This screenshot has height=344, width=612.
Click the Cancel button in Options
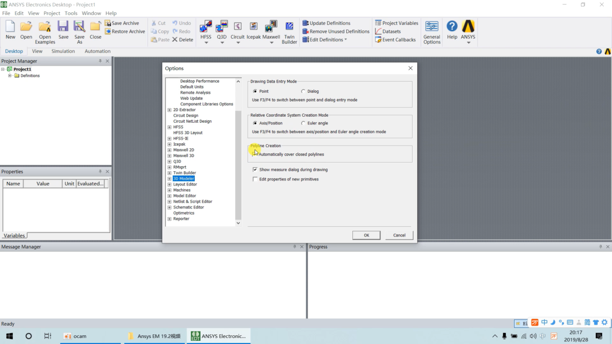point(399,235)
